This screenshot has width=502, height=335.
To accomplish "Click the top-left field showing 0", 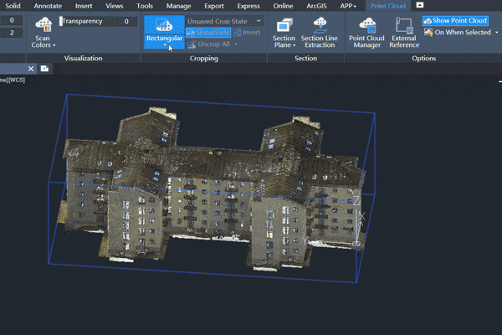I will click(12, 20).
